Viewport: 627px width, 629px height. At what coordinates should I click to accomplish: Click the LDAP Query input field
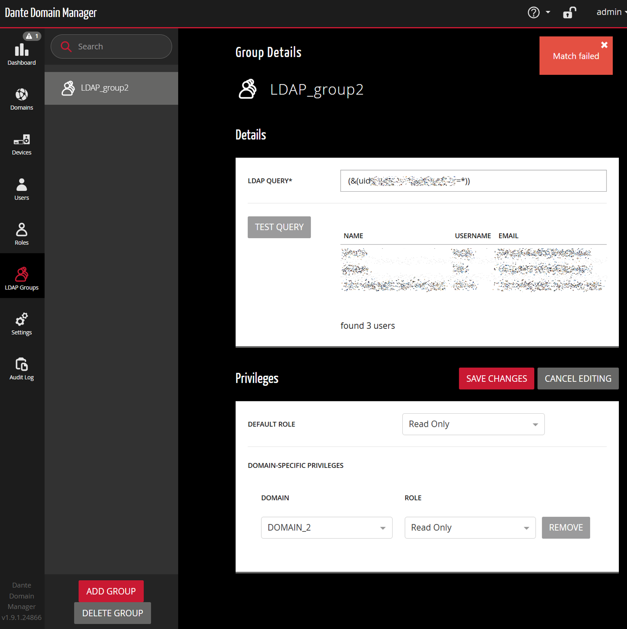pyautogui.click(x=473, y=181)
